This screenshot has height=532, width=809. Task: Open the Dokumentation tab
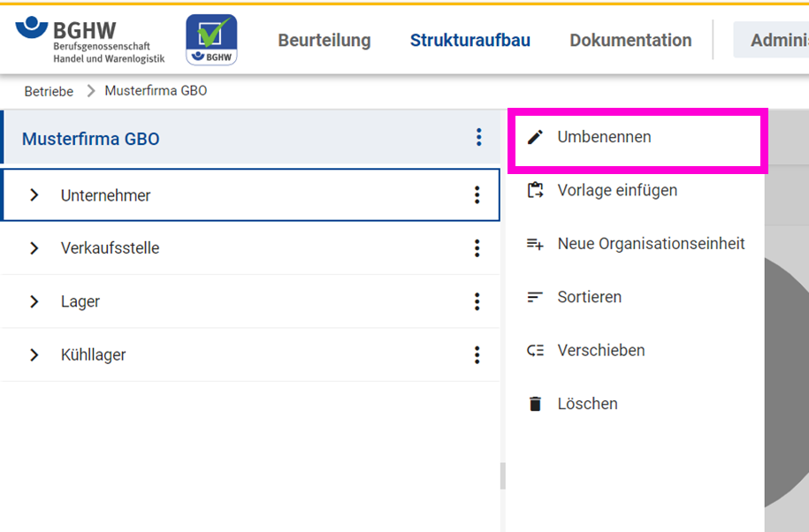coord(630,41)
